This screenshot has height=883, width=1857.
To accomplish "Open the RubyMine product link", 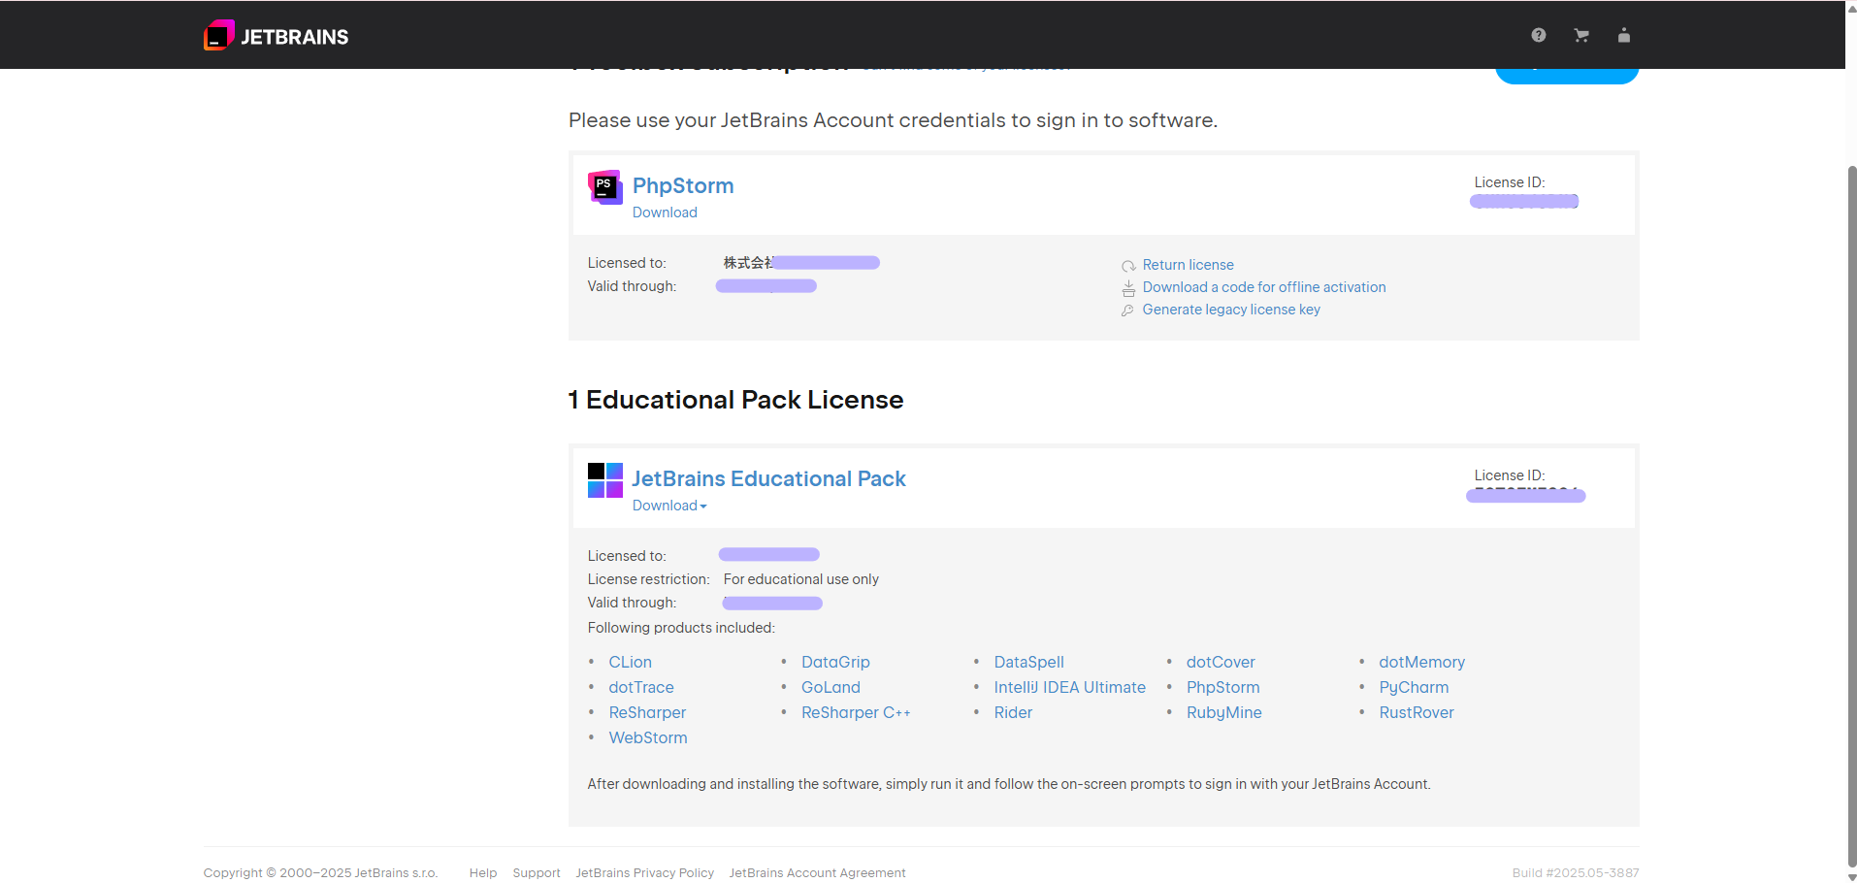I will 1223,712.
